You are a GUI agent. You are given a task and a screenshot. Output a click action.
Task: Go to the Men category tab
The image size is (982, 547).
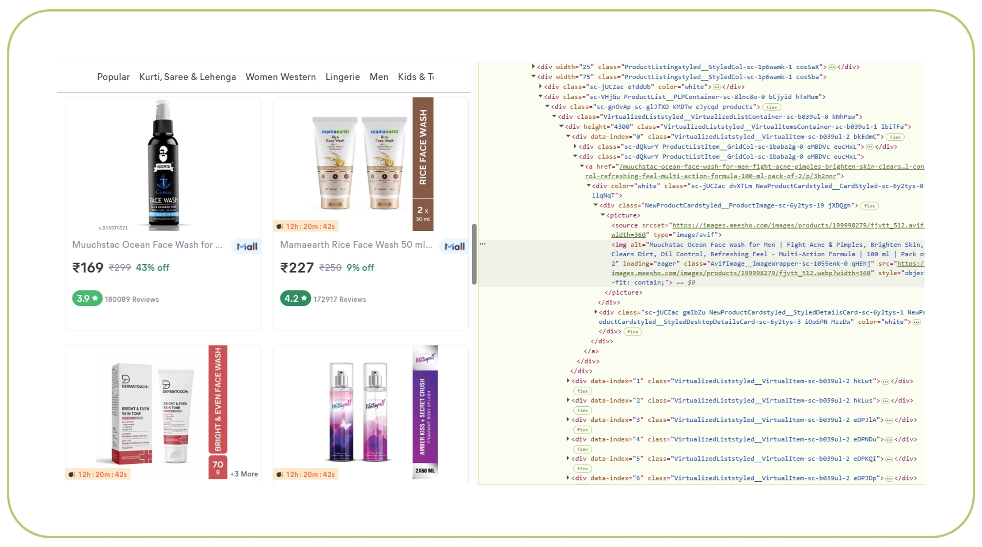tap(379, 77)
